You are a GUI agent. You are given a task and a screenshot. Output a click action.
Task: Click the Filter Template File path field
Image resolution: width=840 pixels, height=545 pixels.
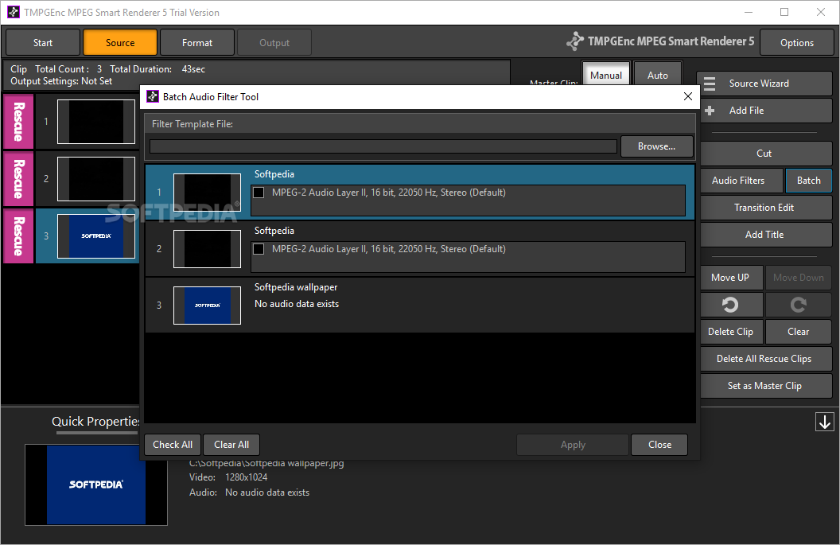[383, 146]
